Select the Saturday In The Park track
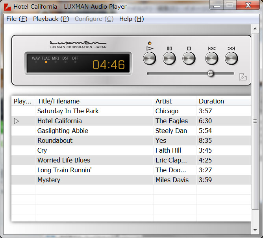Screen dimensions: 263x238 point(131,111)
